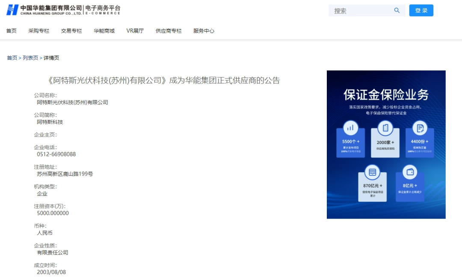The height and width of the screenshot is (277, 462).
Task: Open the VR展厅 menu item
Action: [x=135, y=31]
